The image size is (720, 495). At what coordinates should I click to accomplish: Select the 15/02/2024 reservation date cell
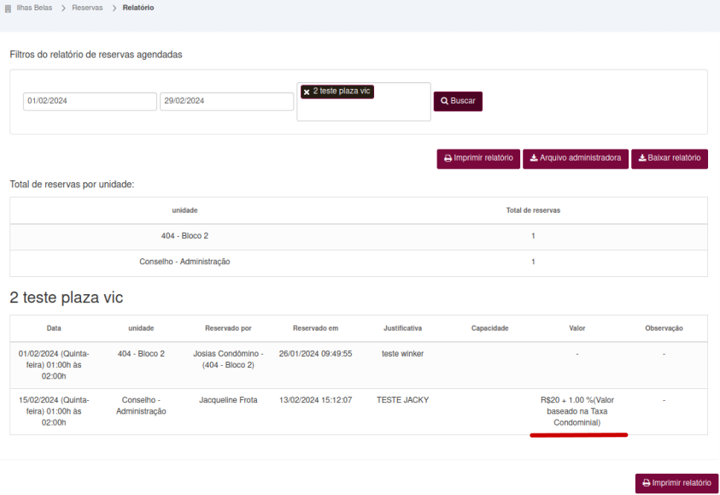(x=54, y=411)
